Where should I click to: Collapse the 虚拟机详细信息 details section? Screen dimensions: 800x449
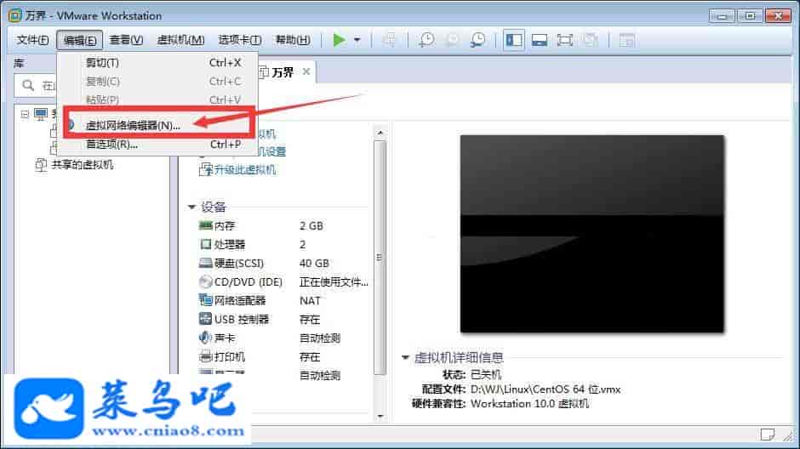coord(405,357)
